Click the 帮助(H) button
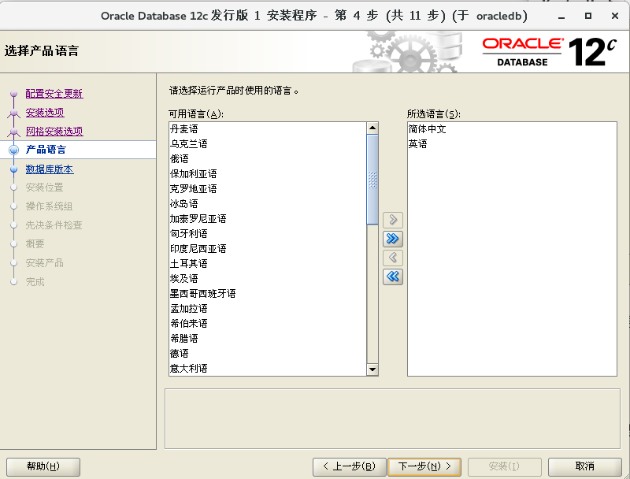Image resolution: width=630 pixels, height=479 pixels. tap(43, 466)
